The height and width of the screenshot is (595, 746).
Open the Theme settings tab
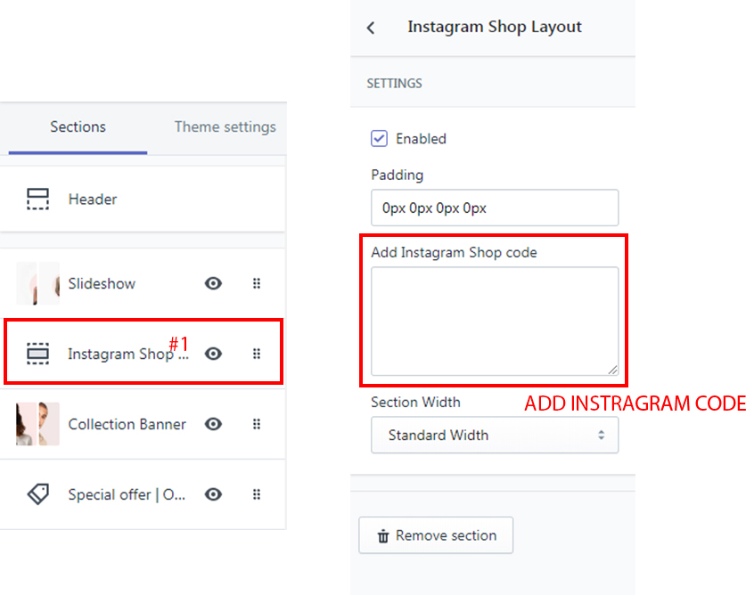(225, 126)
